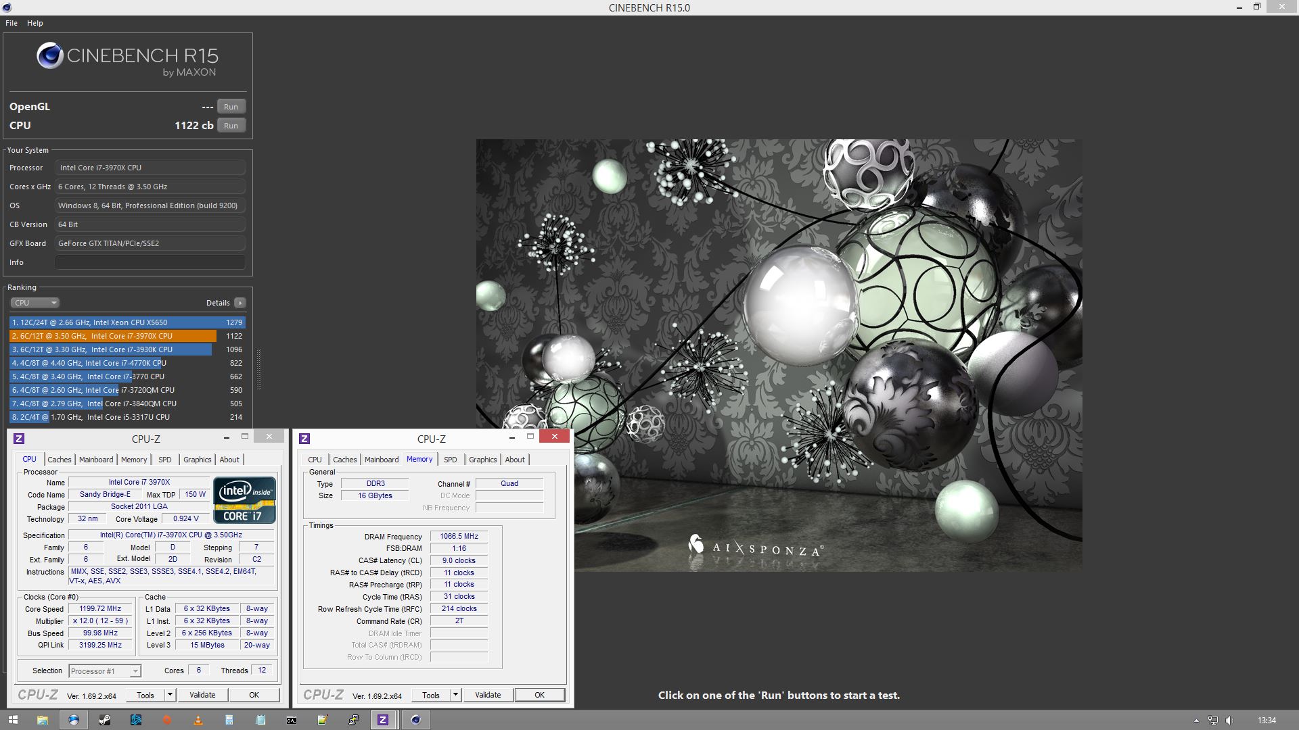Click the empty Info input field
The height and width of the screenshot is (730, 1299).
click(x=150, y=262)
